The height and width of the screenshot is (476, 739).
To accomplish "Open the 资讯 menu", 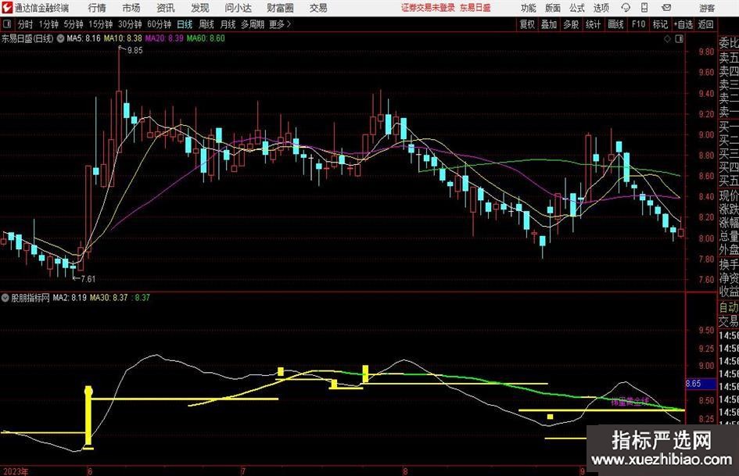I will coord(166,8).
